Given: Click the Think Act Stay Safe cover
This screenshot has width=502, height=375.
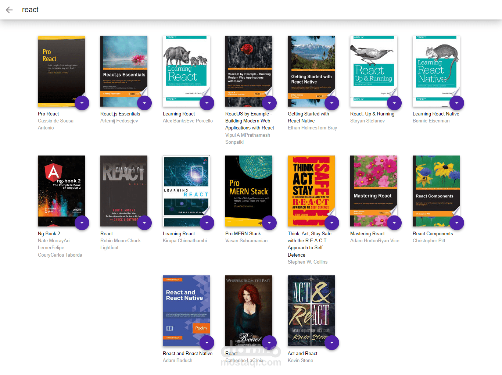Looking at the screenshot, I should (311, 191).
